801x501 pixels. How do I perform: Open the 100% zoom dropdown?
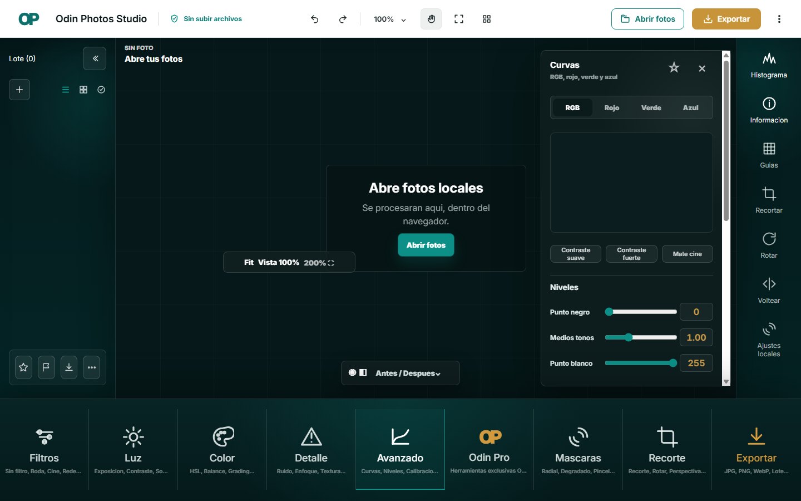tap(389, 19)
